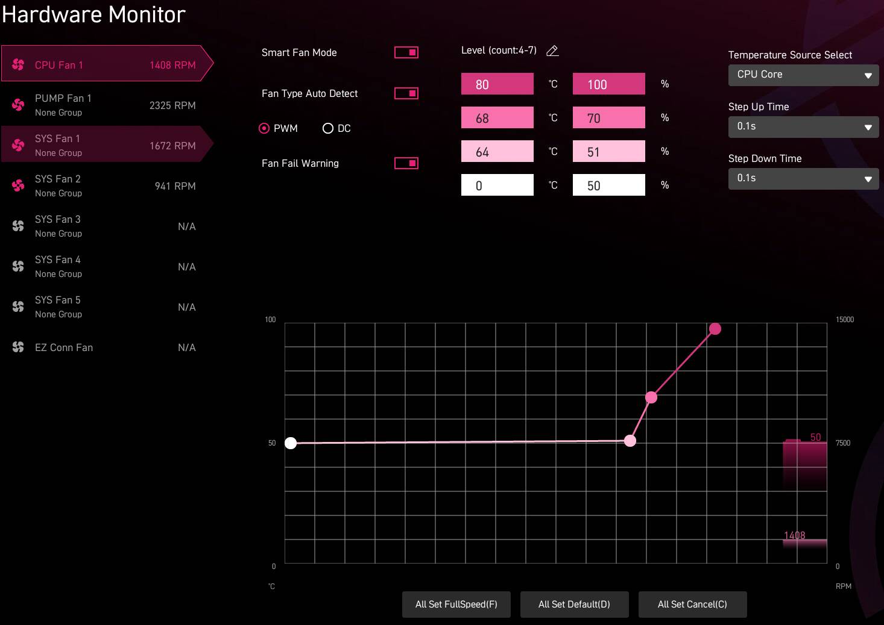
Task: Click the top curve point at 100 percent
Action: (x=715, y=329)
